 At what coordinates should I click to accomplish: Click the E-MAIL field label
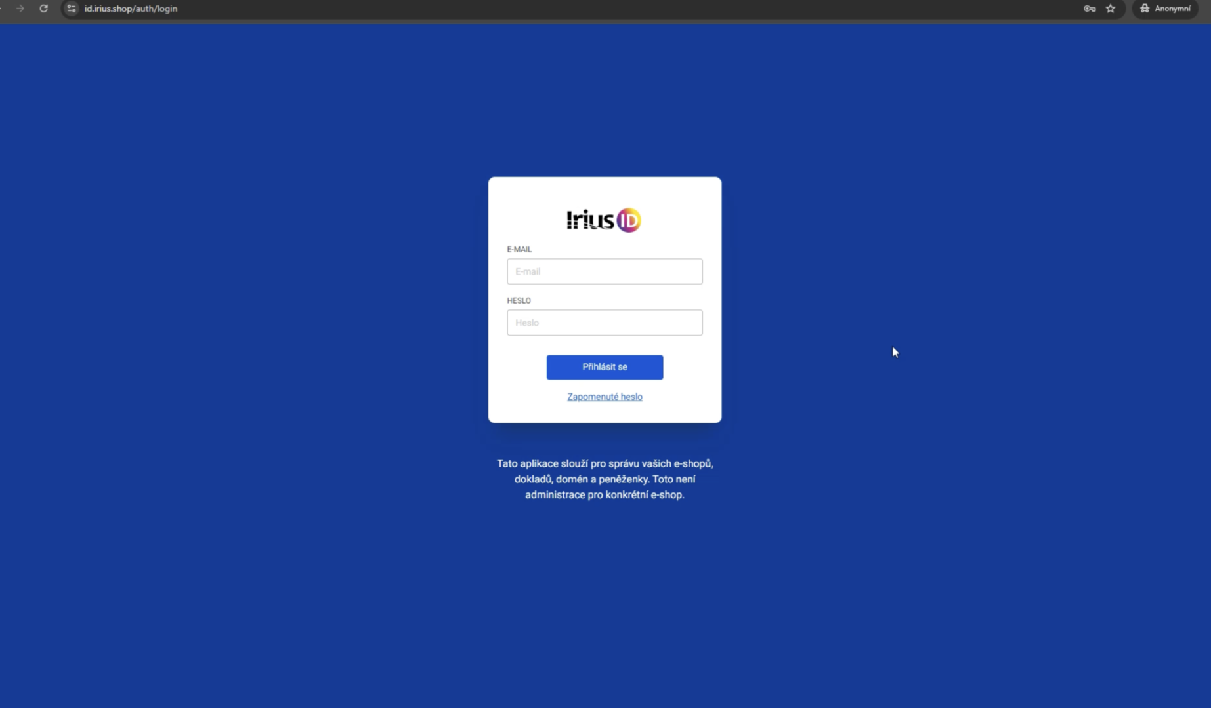pos(519,249)
